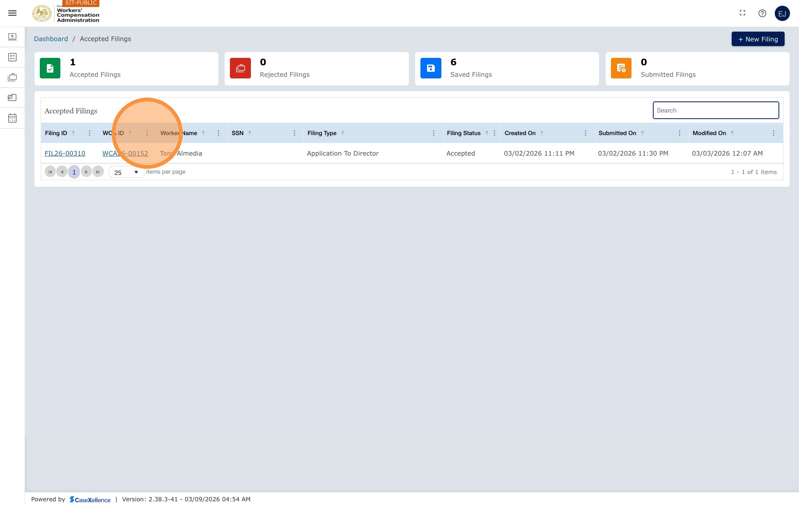
Task: Click the New Filing button
Action: click(758, 39)
